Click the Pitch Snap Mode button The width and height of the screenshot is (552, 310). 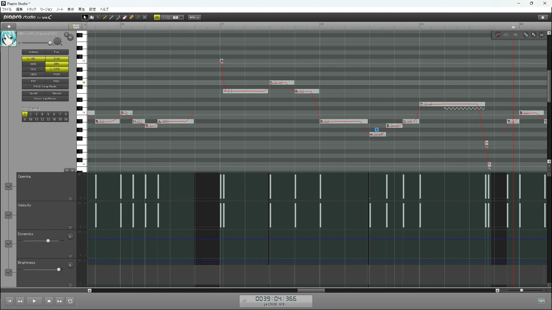tap(45, 86)
